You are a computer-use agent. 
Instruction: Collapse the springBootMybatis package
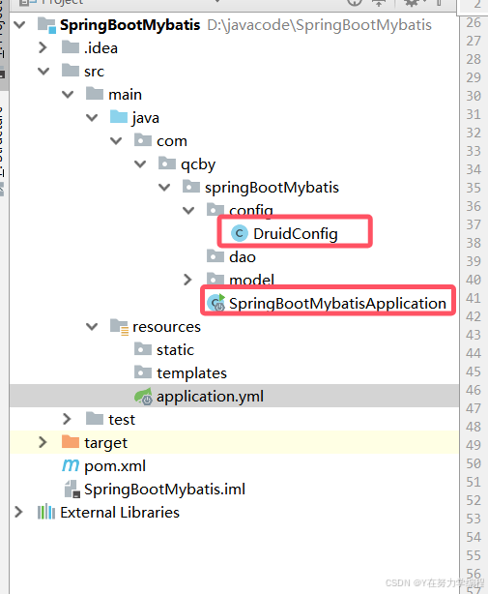click(x=164, y=187)
